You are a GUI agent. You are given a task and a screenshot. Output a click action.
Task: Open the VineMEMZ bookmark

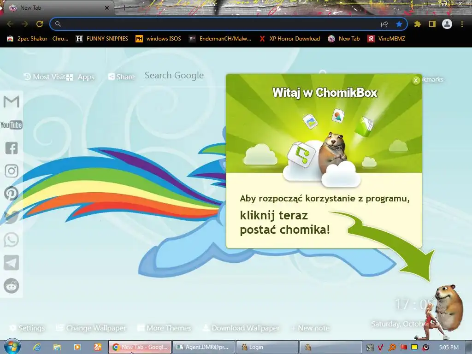pyautogui.click(x=387, y=39)
